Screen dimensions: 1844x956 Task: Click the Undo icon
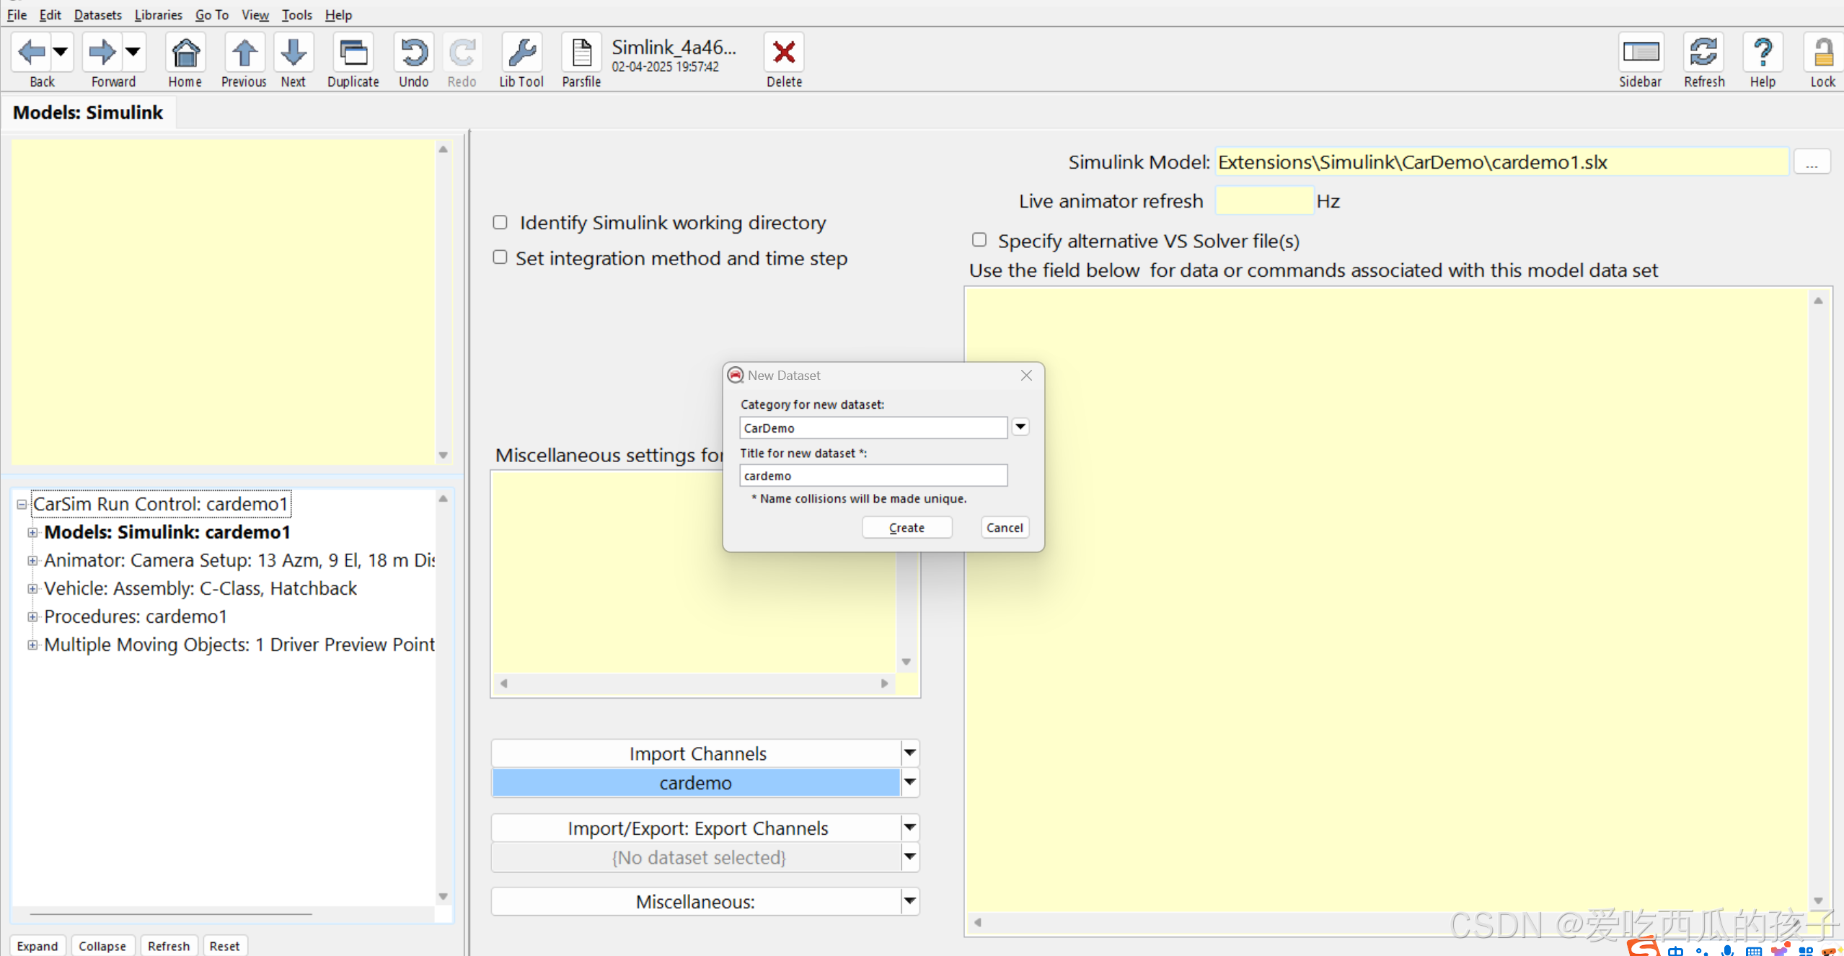(413, 53)
